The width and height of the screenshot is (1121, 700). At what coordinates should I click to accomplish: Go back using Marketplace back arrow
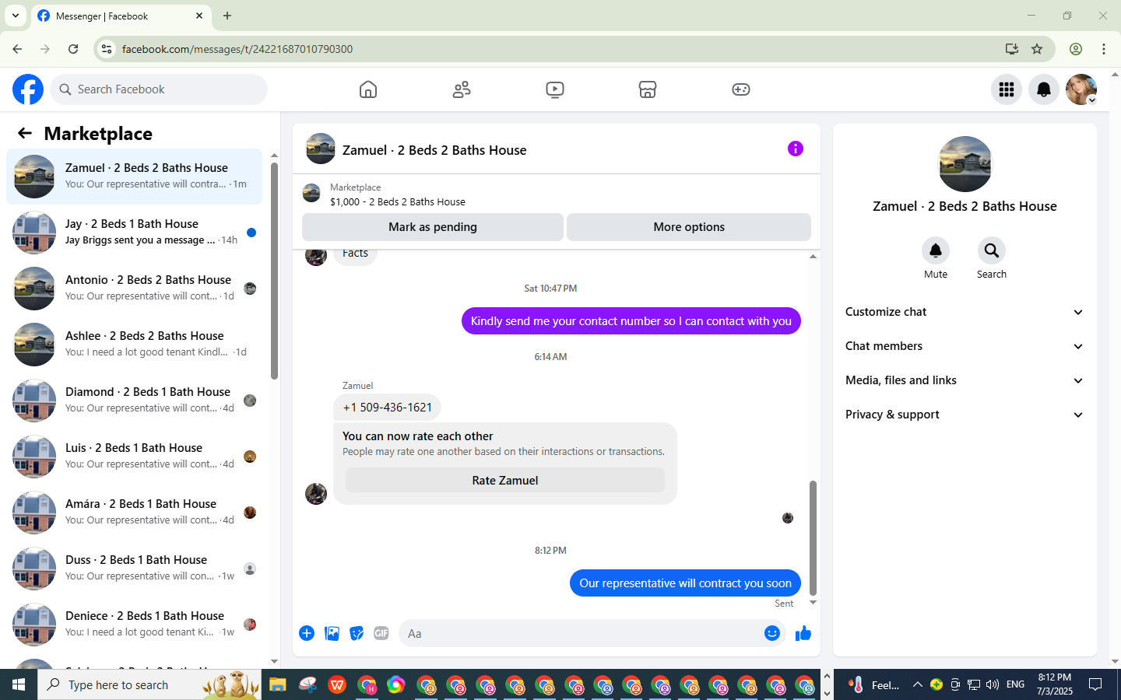click(25, 133)
